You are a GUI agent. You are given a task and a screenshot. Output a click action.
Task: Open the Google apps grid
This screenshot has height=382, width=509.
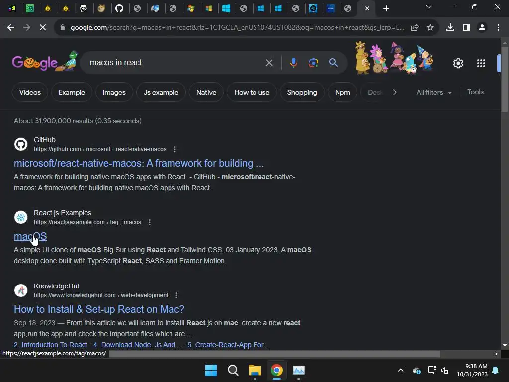[481, 63]
